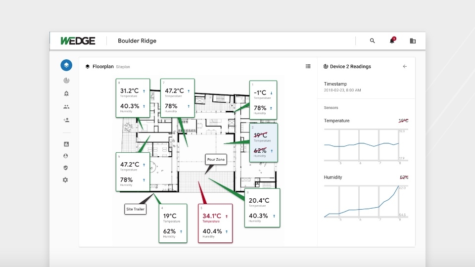This screenshot has width=475, height=267.
Task: Open the building sites icon in header
Action: click(x=413, y=41)
